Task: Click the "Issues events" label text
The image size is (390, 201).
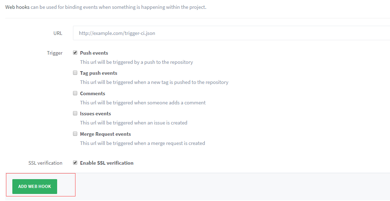Action: 95,114
